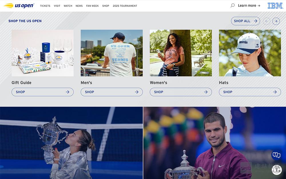Screen dimensions: 286x179
Task: Click the US Open logo
Action: tap(19, 6)
